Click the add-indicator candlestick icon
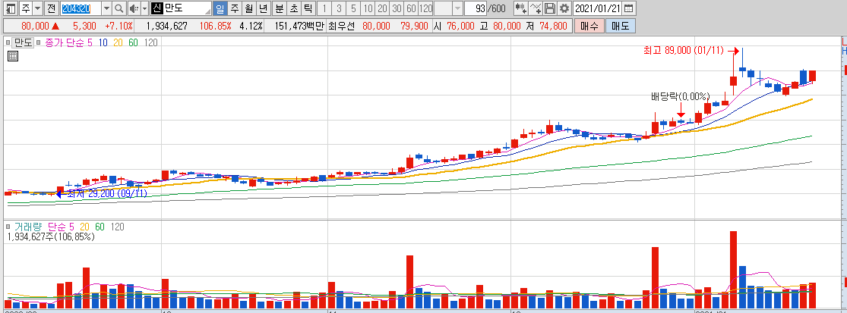Image resolution: width=847 pixels, height=313 pixels. (520, 8)
